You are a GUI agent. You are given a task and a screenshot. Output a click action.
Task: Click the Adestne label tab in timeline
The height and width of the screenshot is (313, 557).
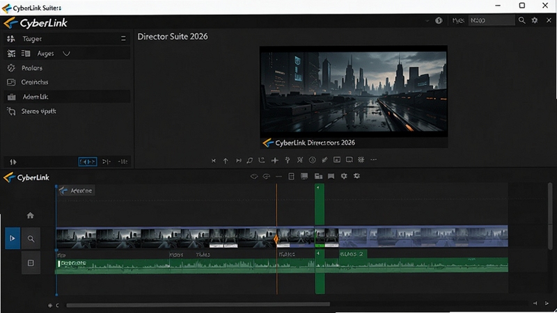tap(77, 191)
